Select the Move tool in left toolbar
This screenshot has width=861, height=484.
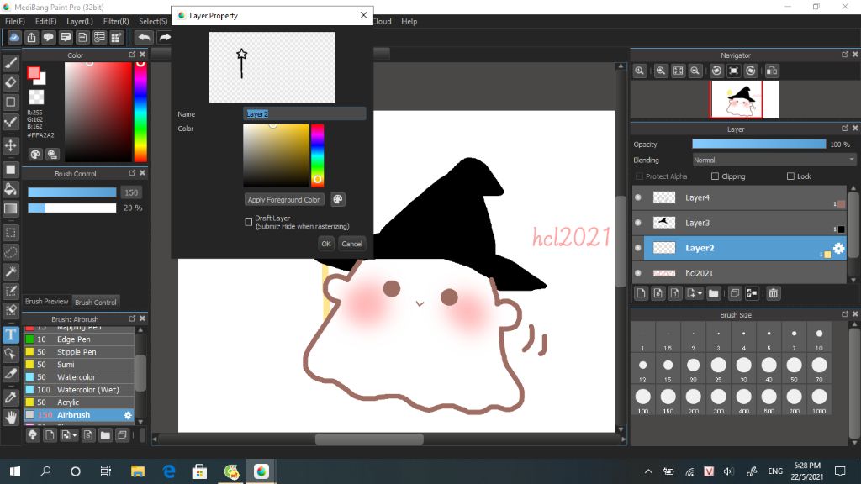[10, 145]
